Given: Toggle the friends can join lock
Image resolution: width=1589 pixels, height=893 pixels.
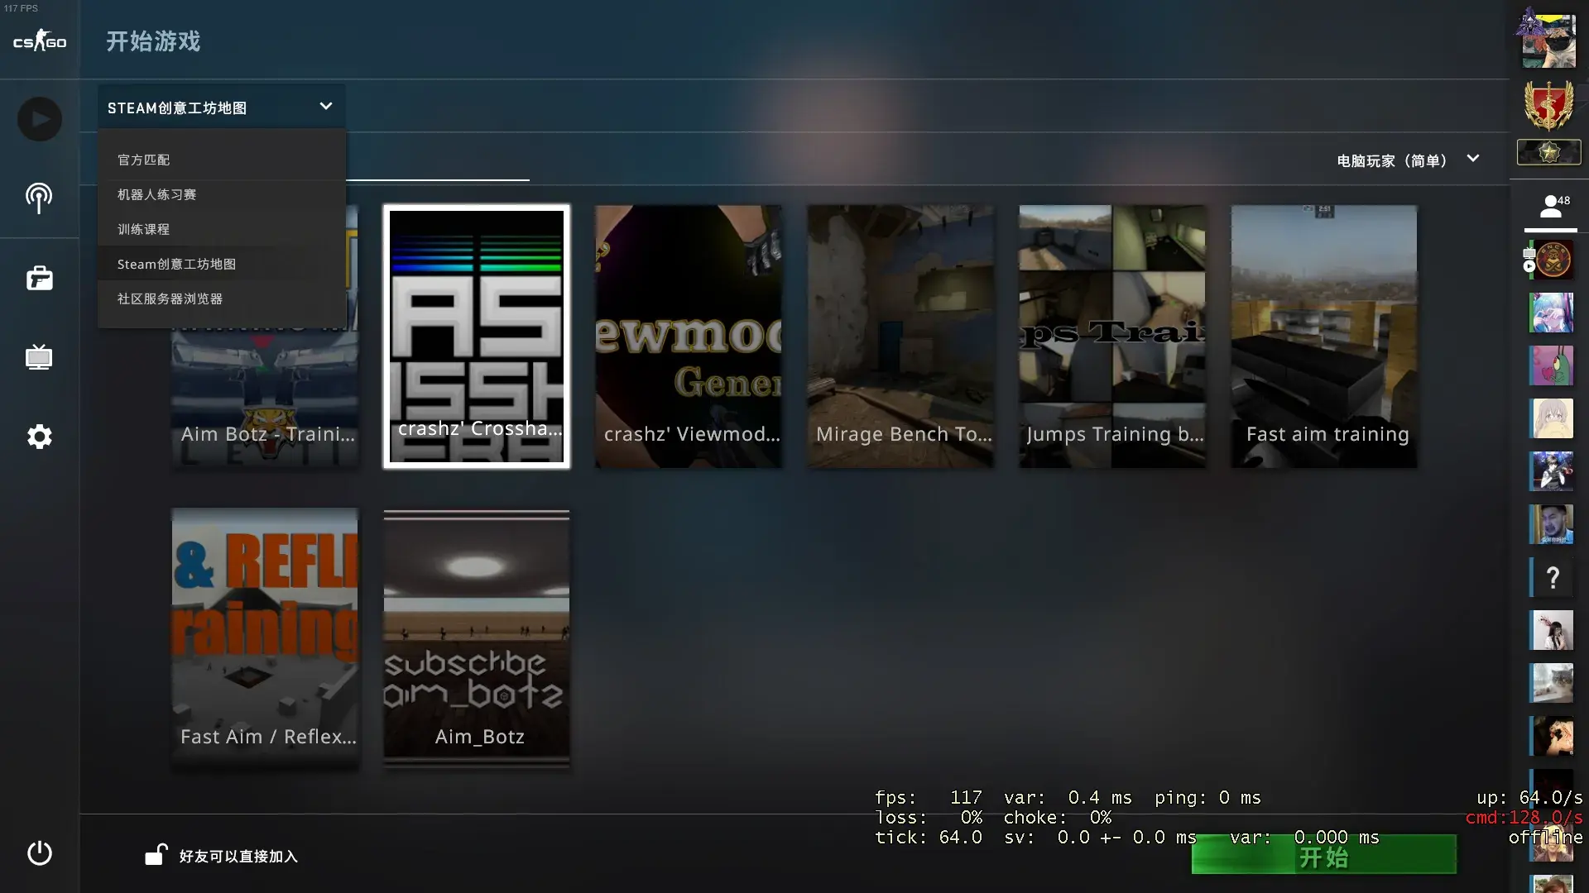Looking at the screenshot, I should (156, 855).
